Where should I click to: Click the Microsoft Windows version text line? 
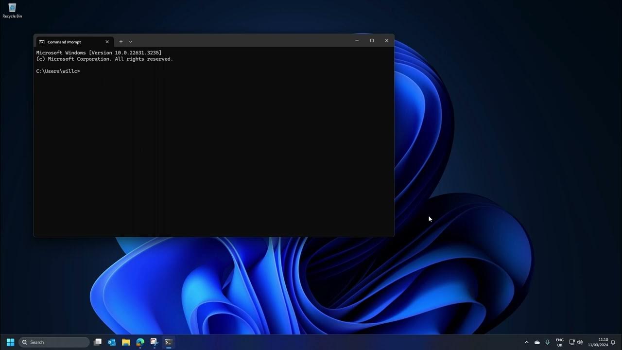coord(99,52)
